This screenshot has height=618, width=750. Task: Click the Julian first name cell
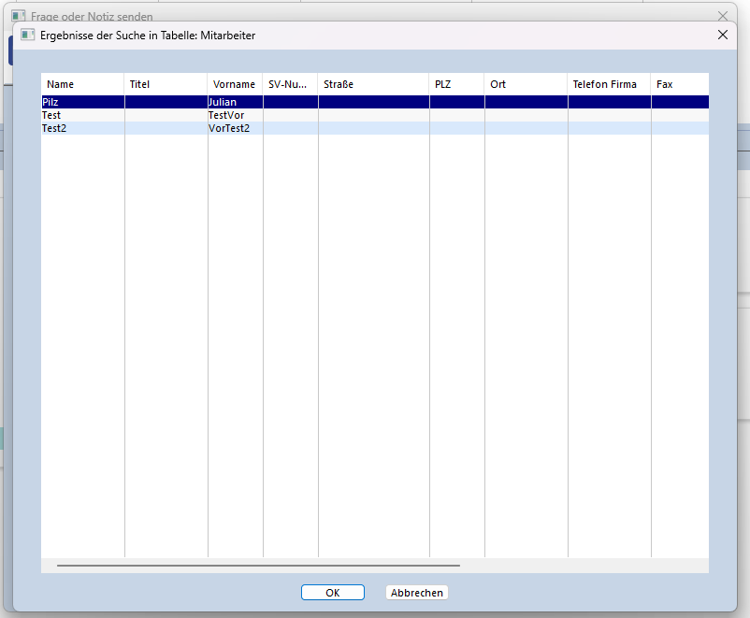[223, 102]
